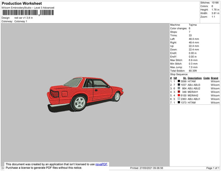Viewport: 221px width, 171px height.
Task: Select black swatch of stop 7 HITAM 1373
Action: click(x=179, y=102)
